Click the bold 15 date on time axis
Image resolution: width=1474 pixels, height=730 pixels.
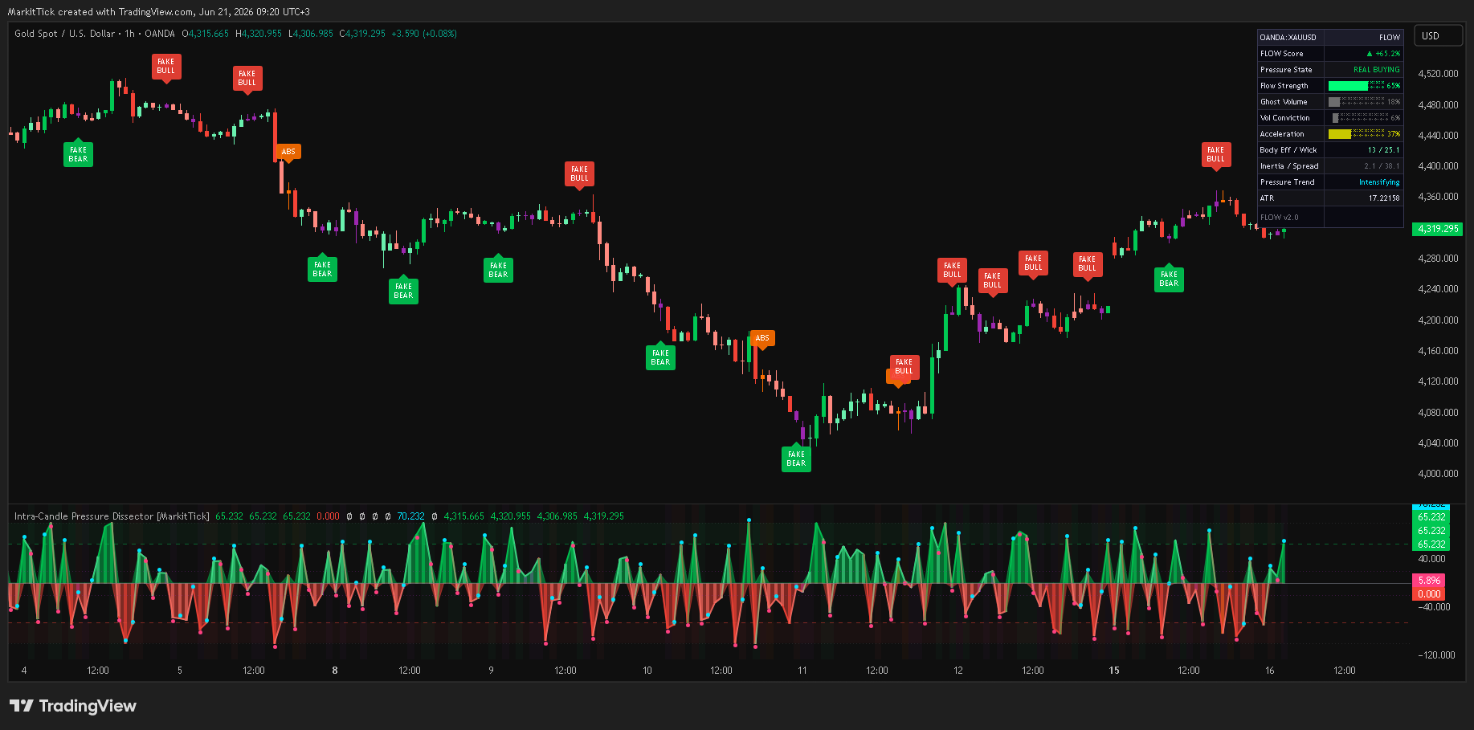pyautogui.click(x=1114, y=671)
